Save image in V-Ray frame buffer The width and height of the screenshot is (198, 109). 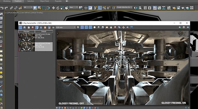[25, 27]
